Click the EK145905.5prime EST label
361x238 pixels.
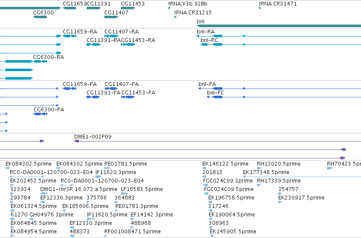tap(233, 232)
